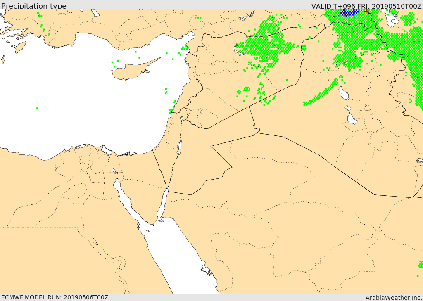Image resolution: width=423 pixels, height=301 pixels.
Task: Click the 'Precipitation type' title text
Action: click(34, 6)
